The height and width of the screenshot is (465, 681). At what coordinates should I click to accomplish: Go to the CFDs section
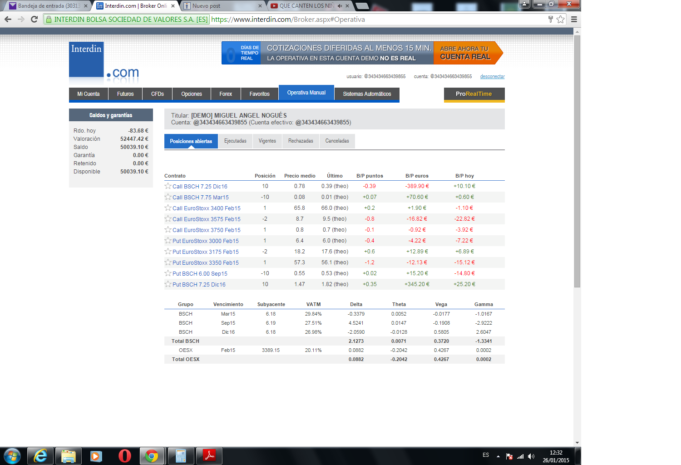coord(158,94)
